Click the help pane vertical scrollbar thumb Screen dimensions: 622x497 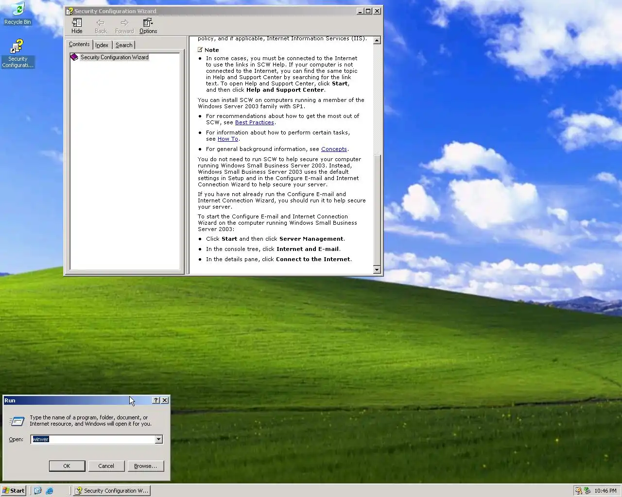coord(377,210)
